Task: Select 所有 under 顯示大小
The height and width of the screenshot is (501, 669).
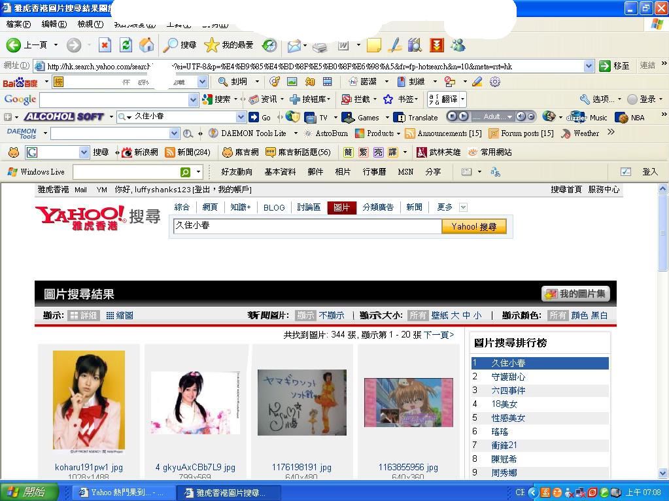Action: point(418,315)
